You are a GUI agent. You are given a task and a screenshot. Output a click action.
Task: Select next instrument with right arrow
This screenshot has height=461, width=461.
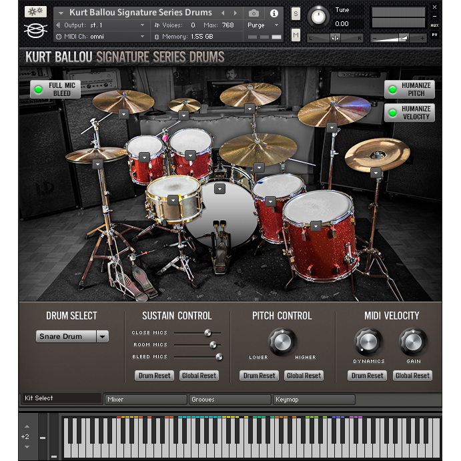click(235, 13)
